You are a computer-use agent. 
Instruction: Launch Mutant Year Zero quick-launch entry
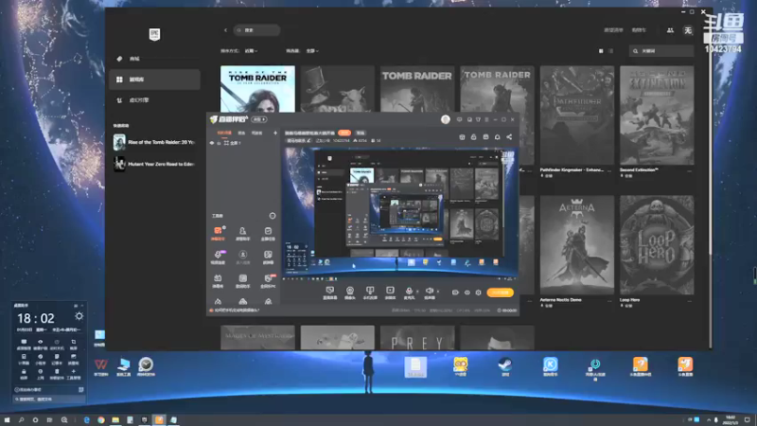pos(154,164)
